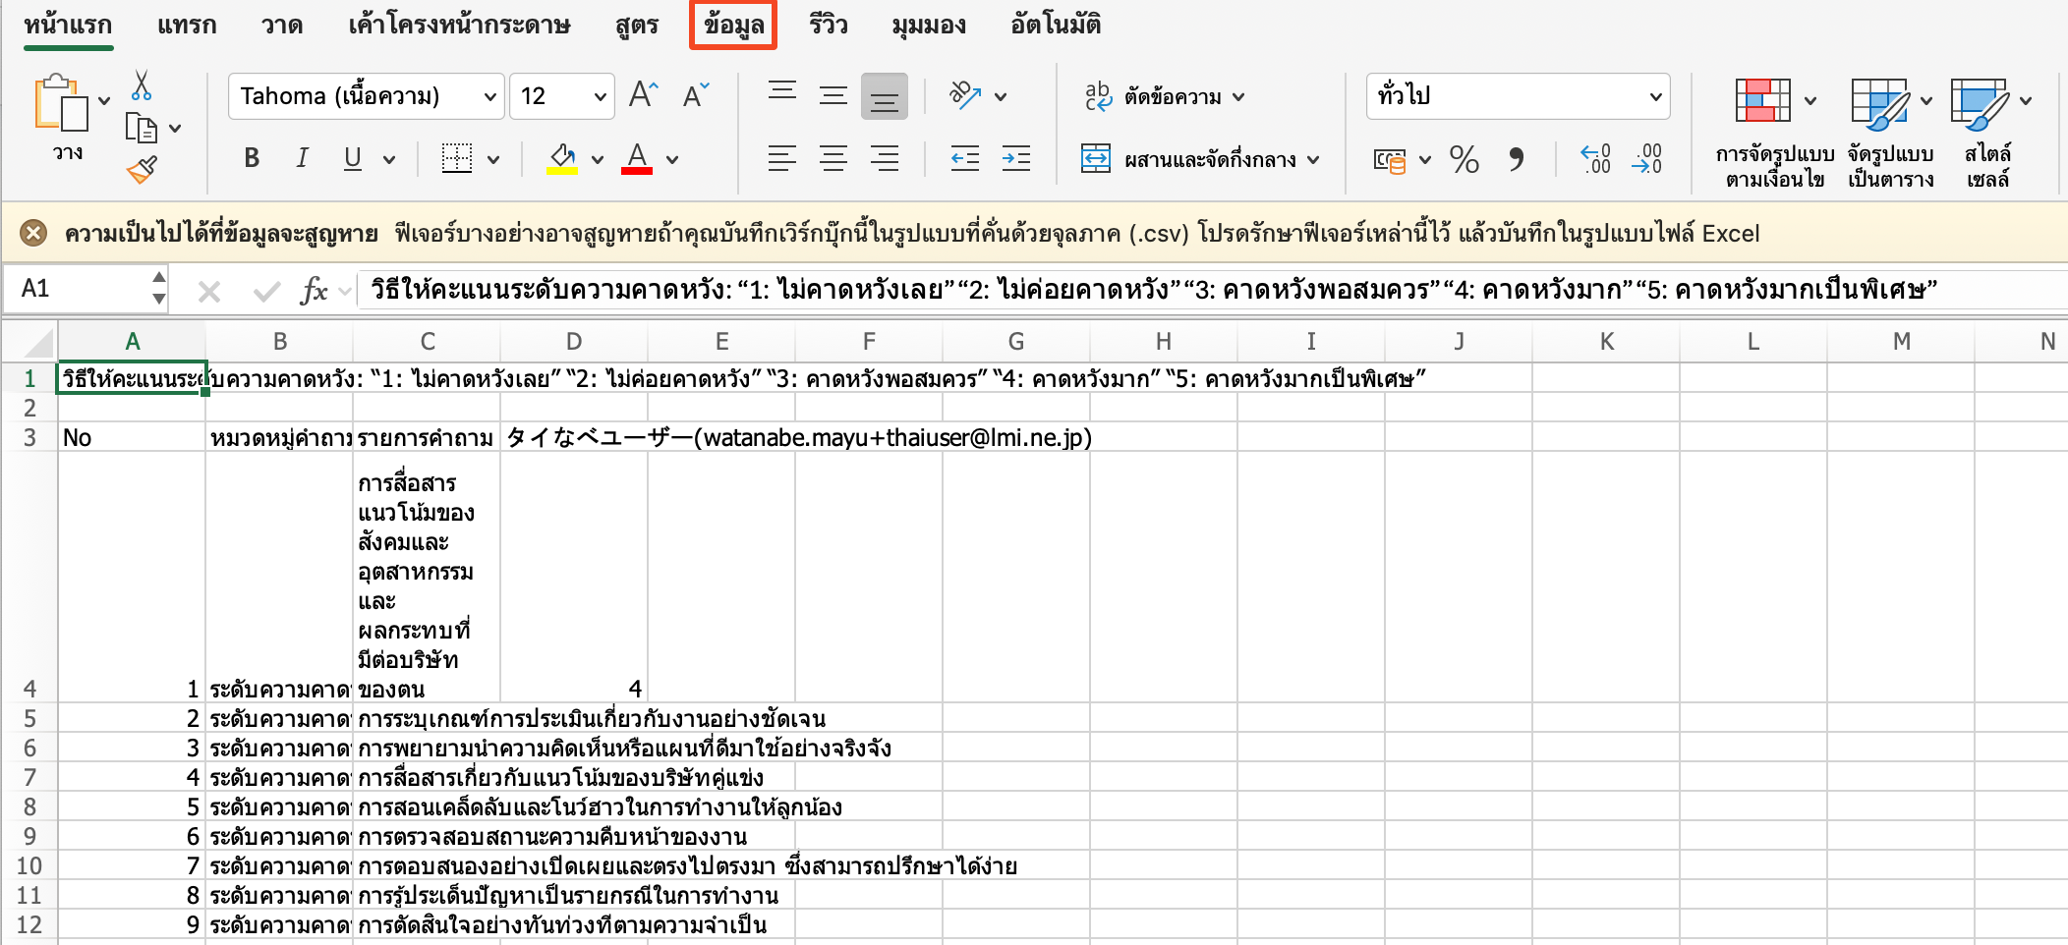Open the มุมมอง (View) tab
Image resolution: width=2068 pixels, height=945 pixels.
coord(929,25)
